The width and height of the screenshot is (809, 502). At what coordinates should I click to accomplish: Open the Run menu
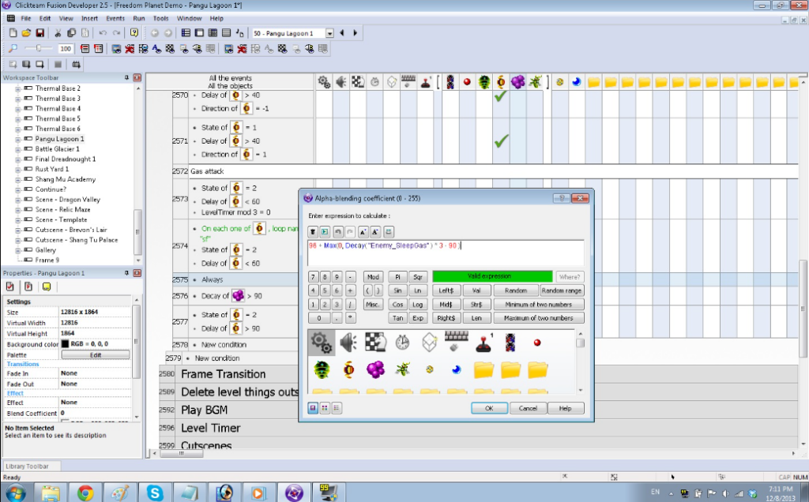pos(139,17)
